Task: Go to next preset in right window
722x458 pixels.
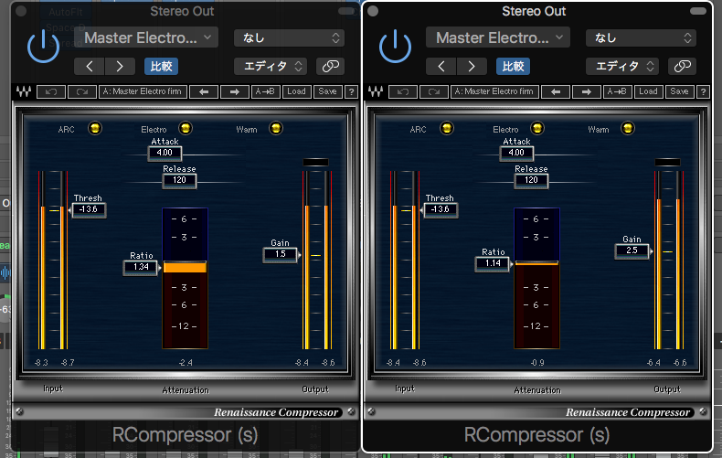Action: tap(472, 67)
